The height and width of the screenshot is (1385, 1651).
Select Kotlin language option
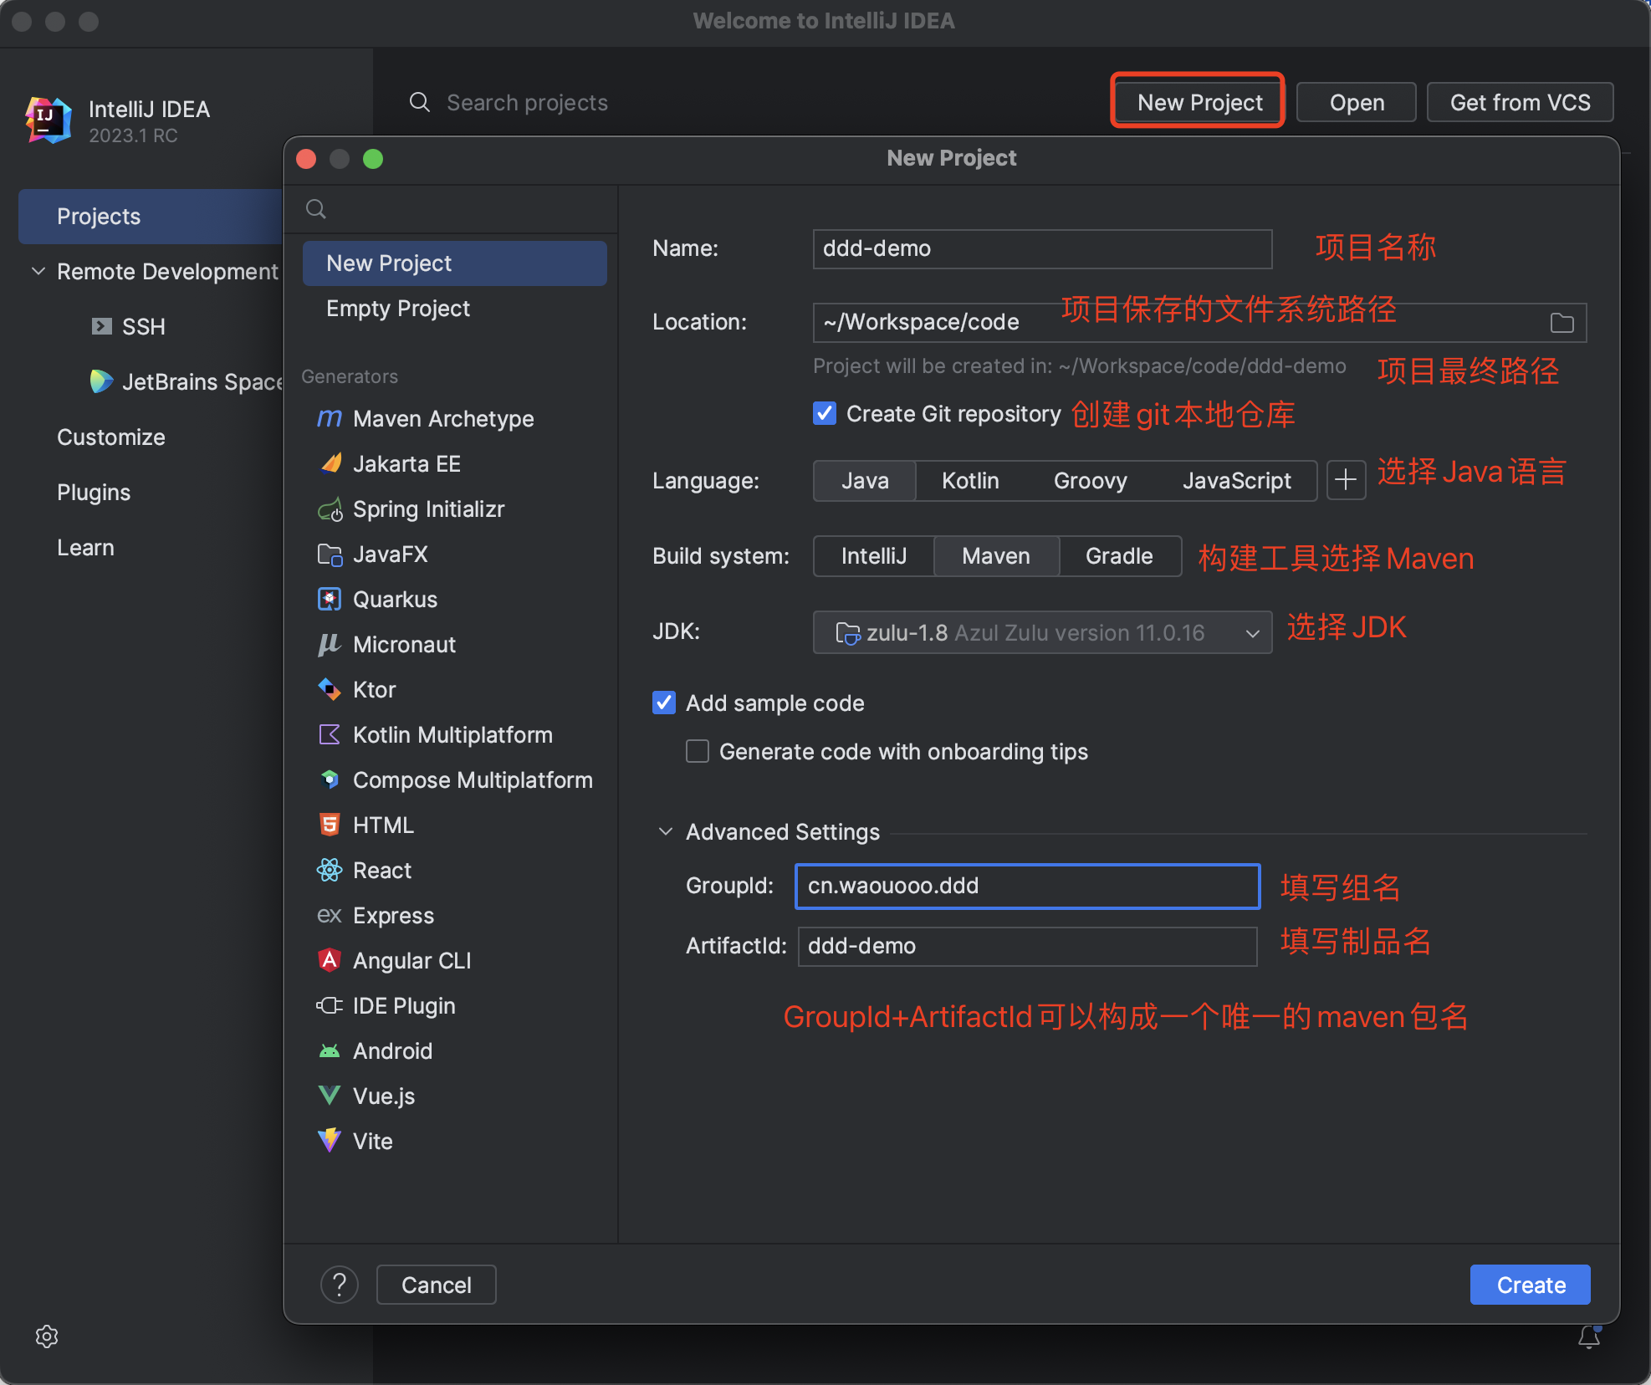coord(970,481)
